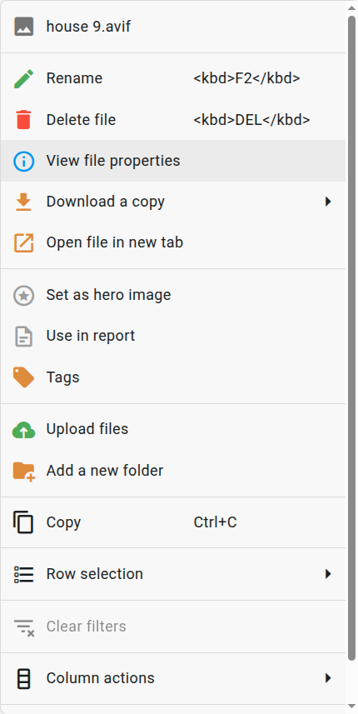358x714 pixels.
Task: Expand Column actions submenu arrow
Action: point(328,678)
